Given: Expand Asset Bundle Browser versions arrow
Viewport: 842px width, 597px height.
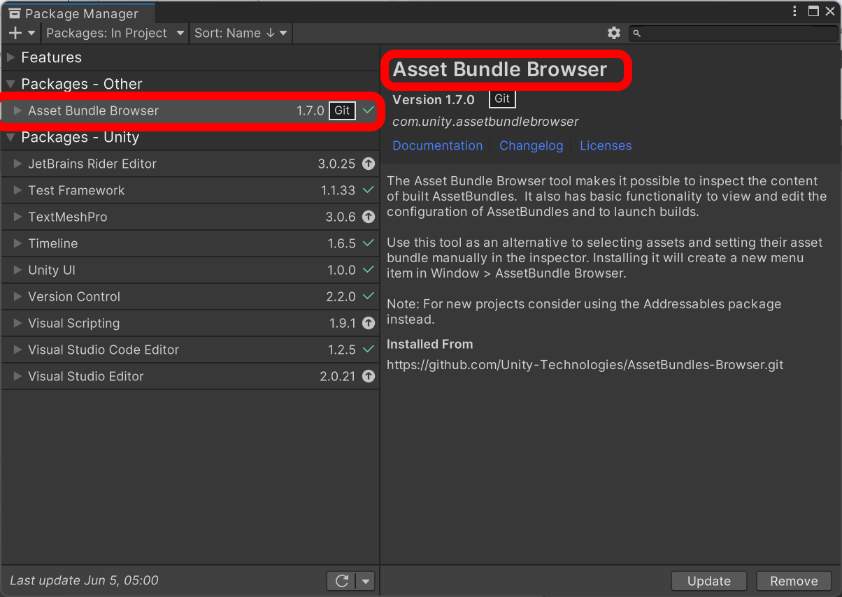Looking at the screenshot, I should [x=17, y=110].
